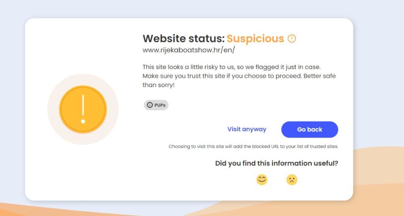The image size is (404, 216).
Task: Click the 'Did you find this information useful?' question
Action: coord(277,163)
